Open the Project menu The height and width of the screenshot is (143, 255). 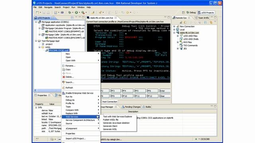[x=66, y=7]
